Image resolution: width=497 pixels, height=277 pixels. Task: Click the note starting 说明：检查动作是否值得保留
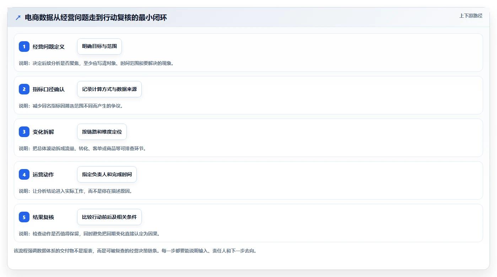click(90, 234)
